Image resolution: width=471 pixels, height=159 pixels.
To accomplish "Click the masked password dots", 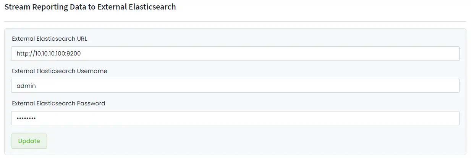I will 26,118.
